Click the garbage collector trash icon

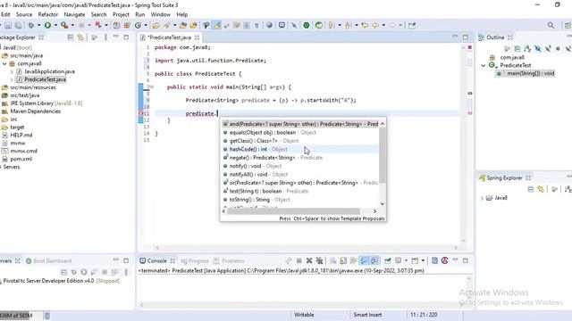coord(47,316)
